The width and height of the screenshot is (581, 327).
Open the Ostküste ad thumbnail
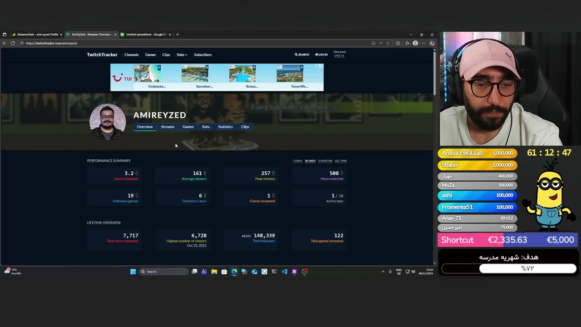point(147,74)
